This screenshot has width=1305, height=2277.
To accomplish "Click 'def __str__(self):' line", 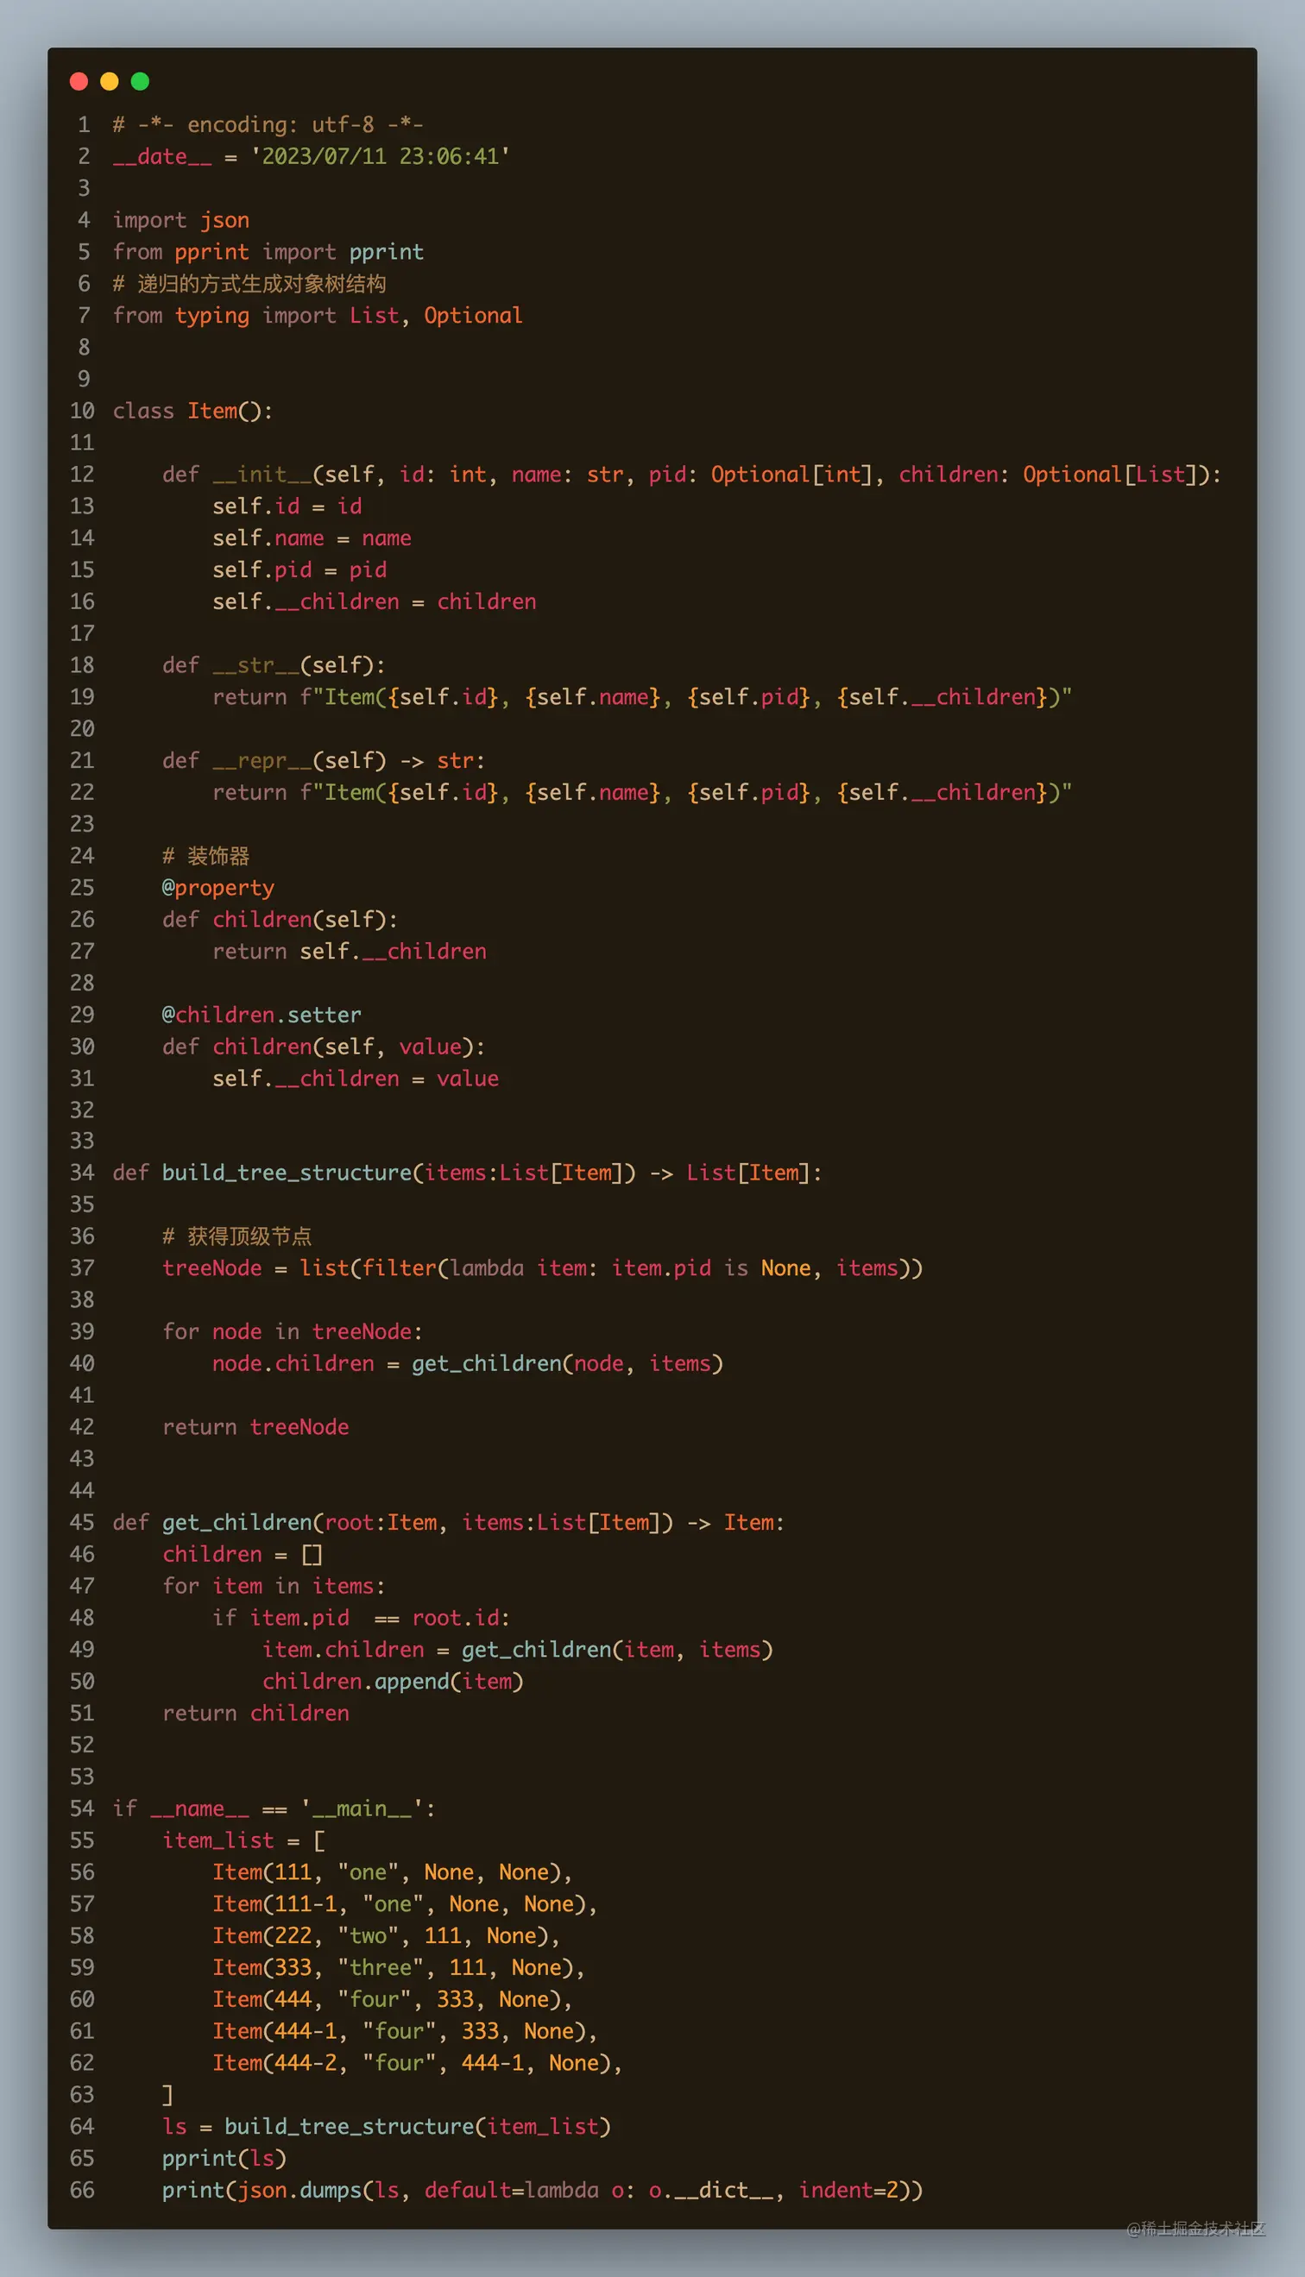I will (x=274, y=665).
